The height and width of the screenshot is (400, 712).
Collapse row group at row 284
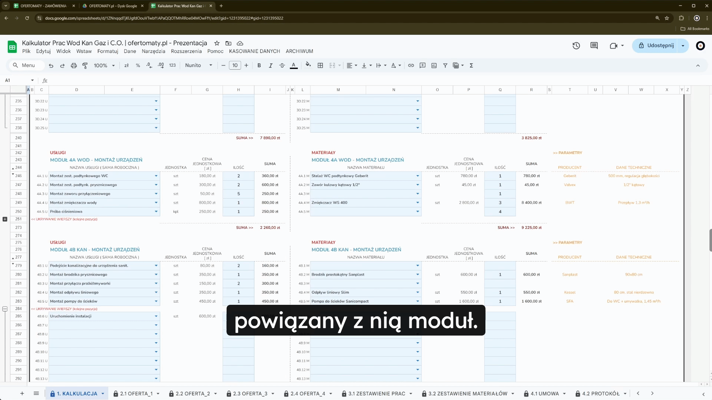pyautogui.click(x=5, y=309)
